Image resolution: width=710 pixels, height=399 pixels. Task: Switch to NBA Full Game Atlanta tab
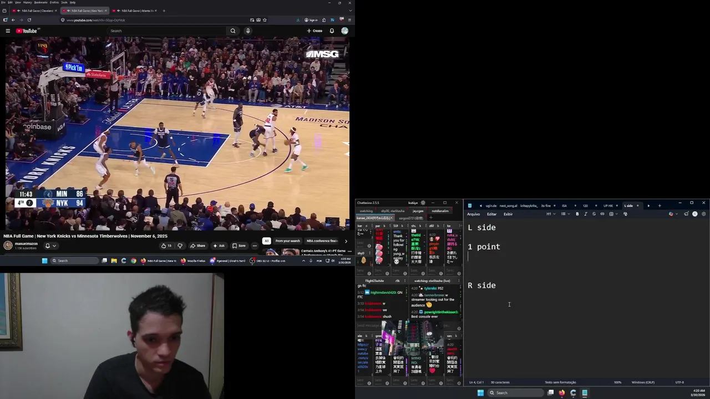[134, 11]
